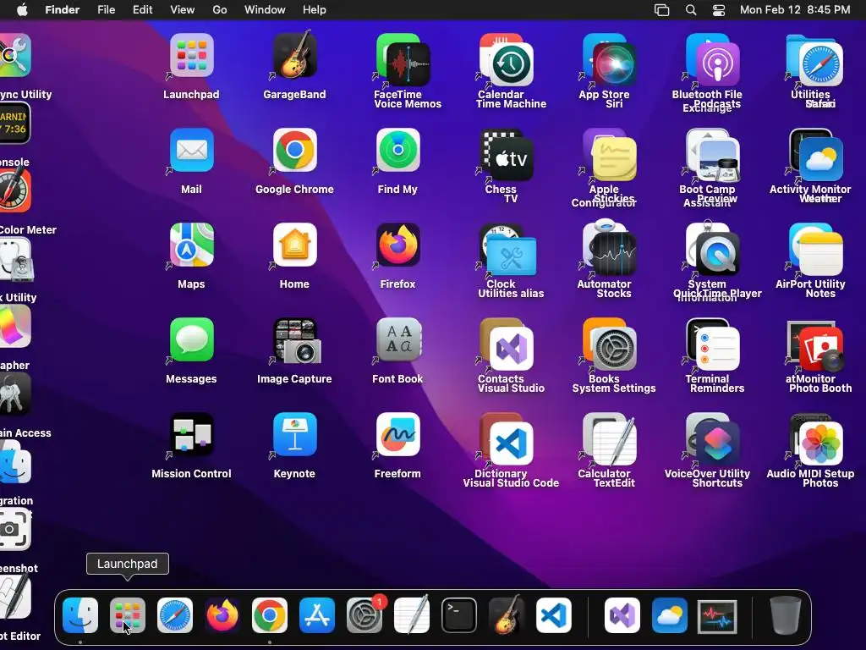This screenshot has width=866, height=650.
Task: Open the TextEdit desktop icon
Action: [614, 443]
